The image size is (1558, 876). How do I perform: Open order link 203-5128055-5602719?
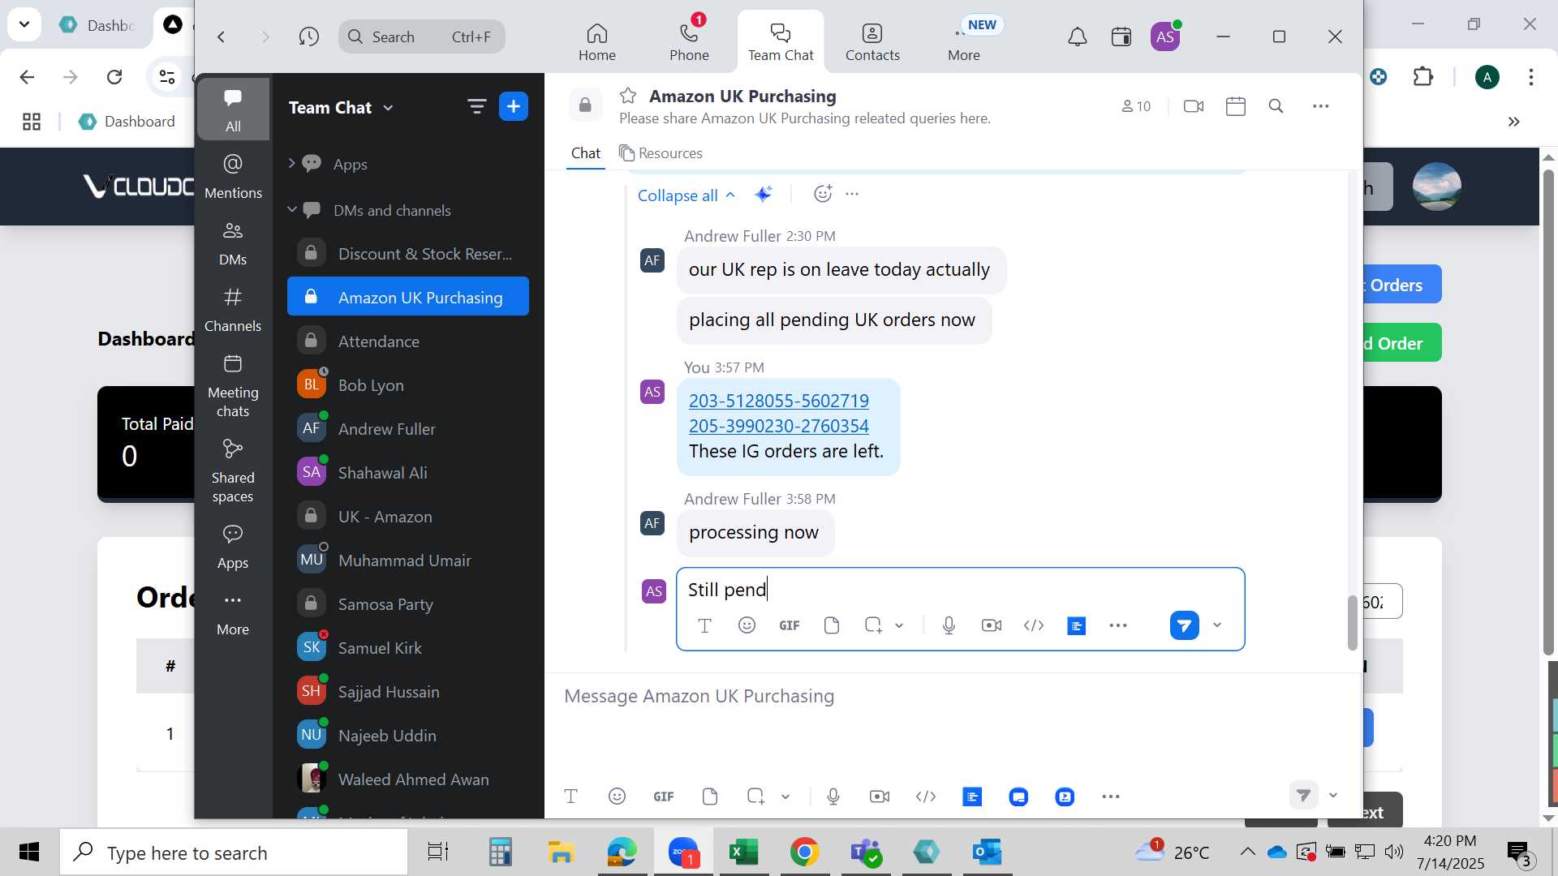pos(779,401)
